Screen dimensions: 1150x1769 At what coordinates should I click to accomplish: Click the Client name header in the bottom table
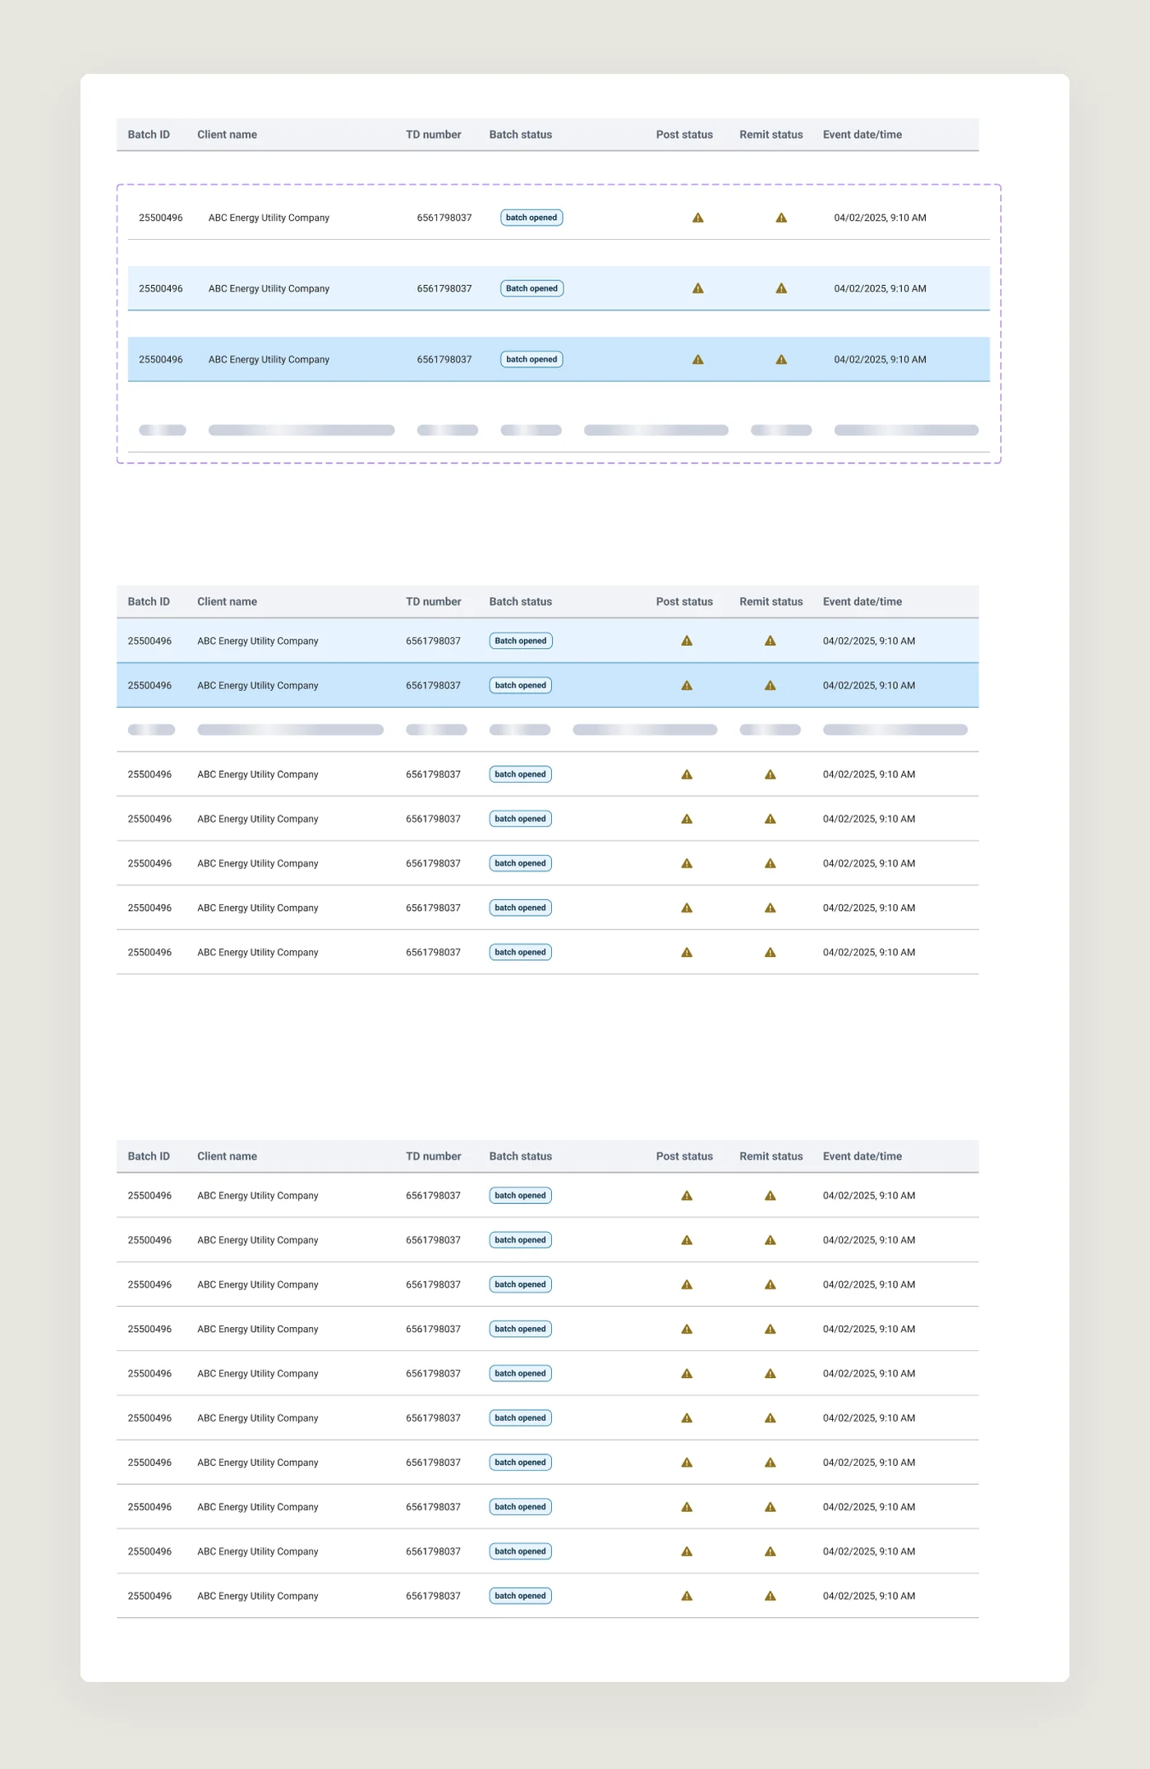(227, 1156)
